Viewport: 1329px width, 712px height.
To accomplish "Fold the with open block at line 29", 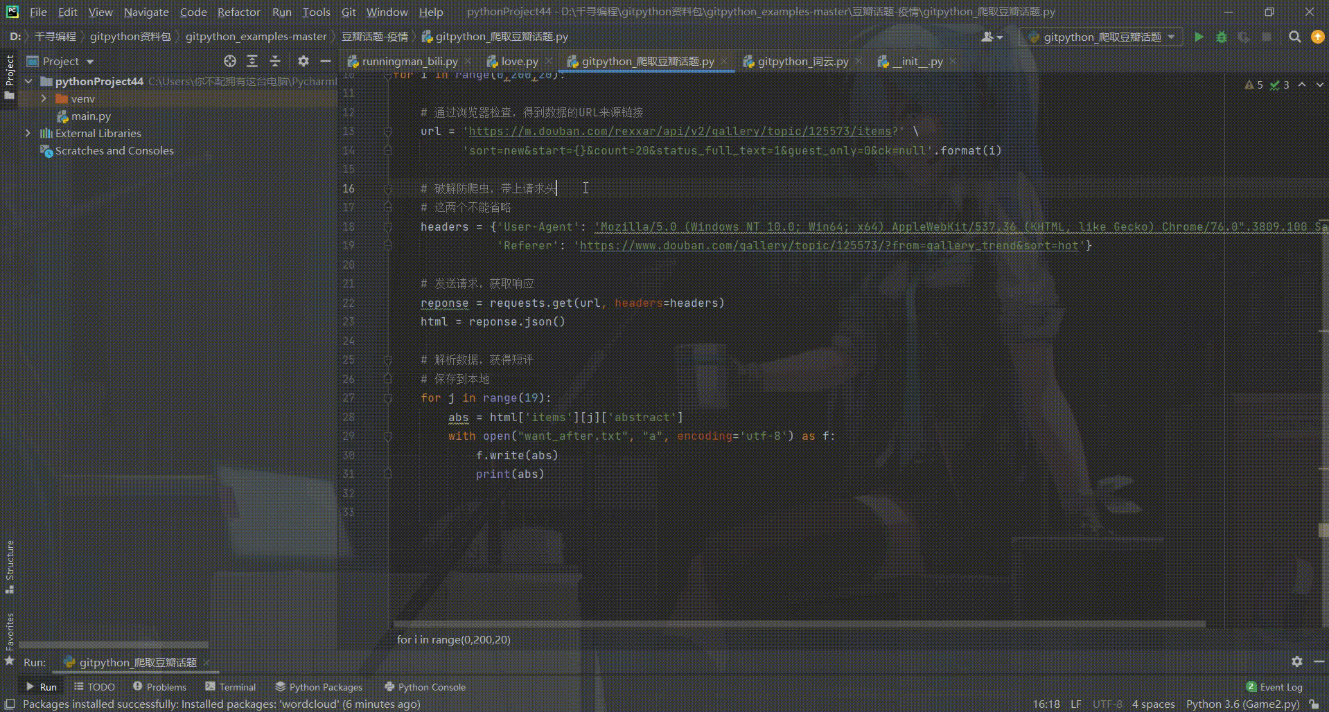I will coord(388,436).
